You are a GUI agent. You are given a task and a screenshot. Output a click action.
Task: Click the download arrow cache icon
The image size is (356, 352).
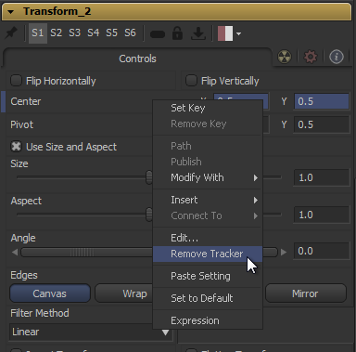coord(198,33)
